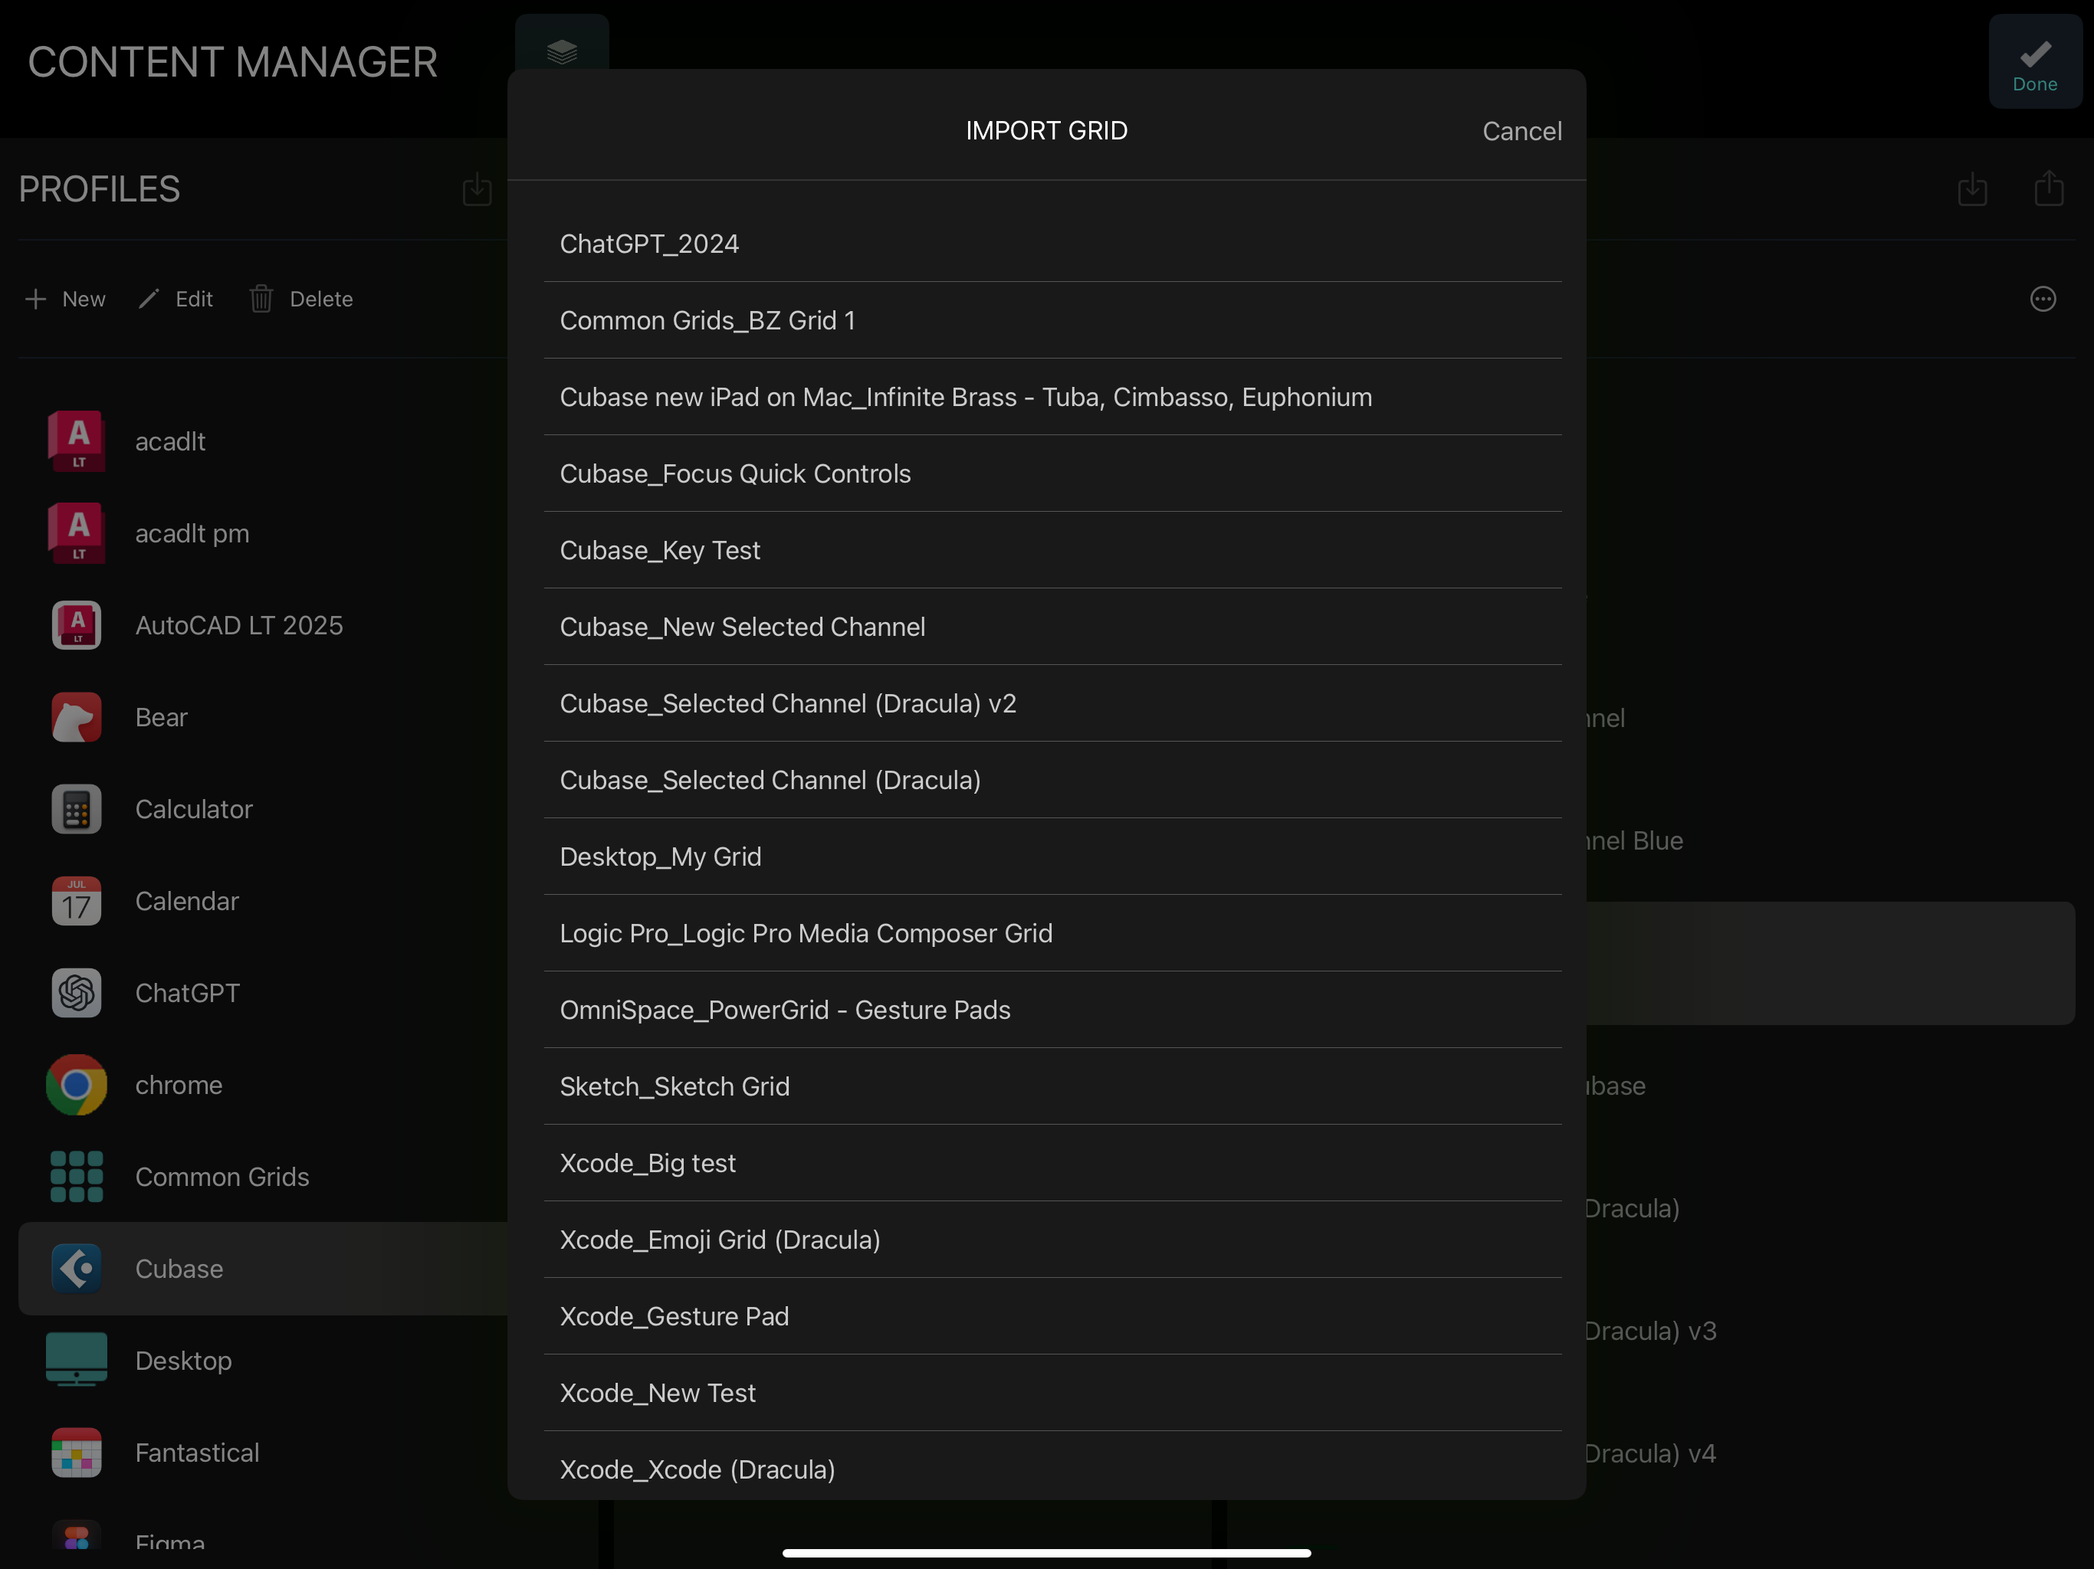Pick Xcode_Emoji Grid (Dracula) from list

coord(720,1240)
